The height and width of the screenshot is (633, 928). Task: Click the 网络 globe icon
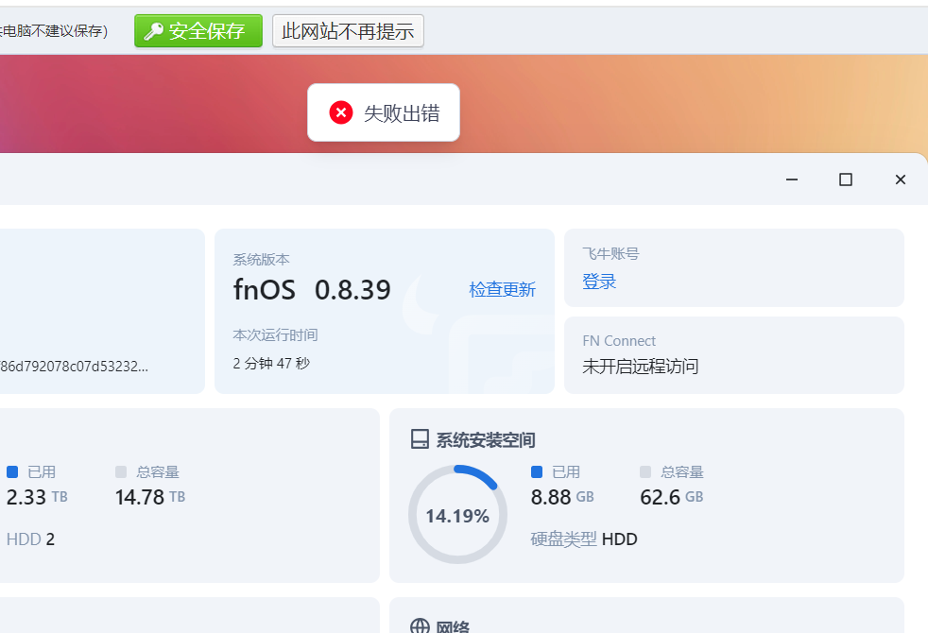(x=420, y=625)
